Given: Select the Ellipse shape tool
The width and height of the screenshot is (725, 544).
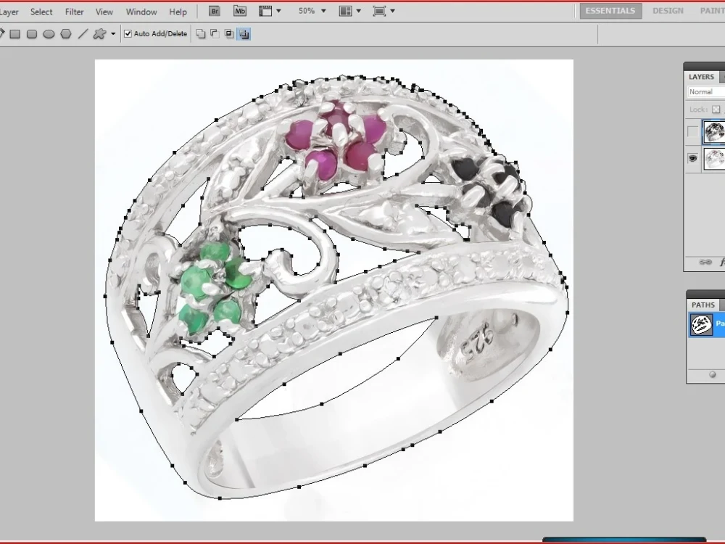Looking at the screenshot, I should point(49,34).
